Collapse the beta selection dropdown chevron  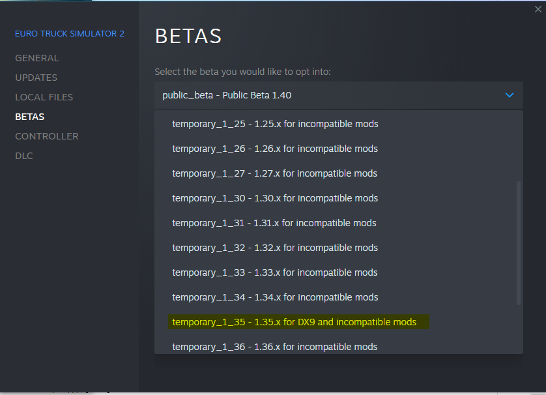click(x=510, y=95)
